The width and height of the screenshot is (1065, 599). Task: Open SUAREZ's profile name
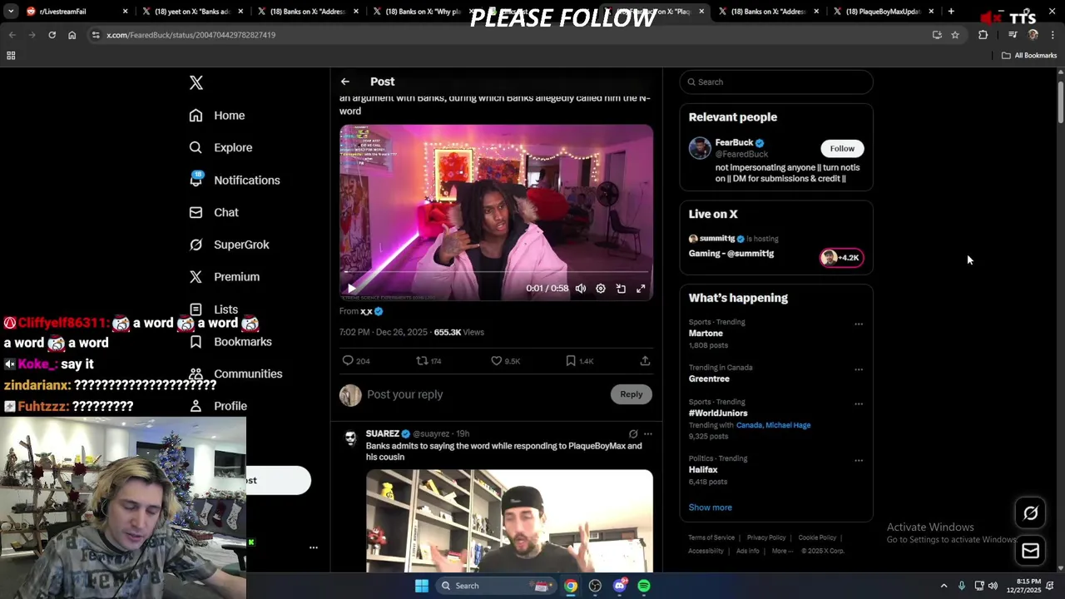(382, 433)
